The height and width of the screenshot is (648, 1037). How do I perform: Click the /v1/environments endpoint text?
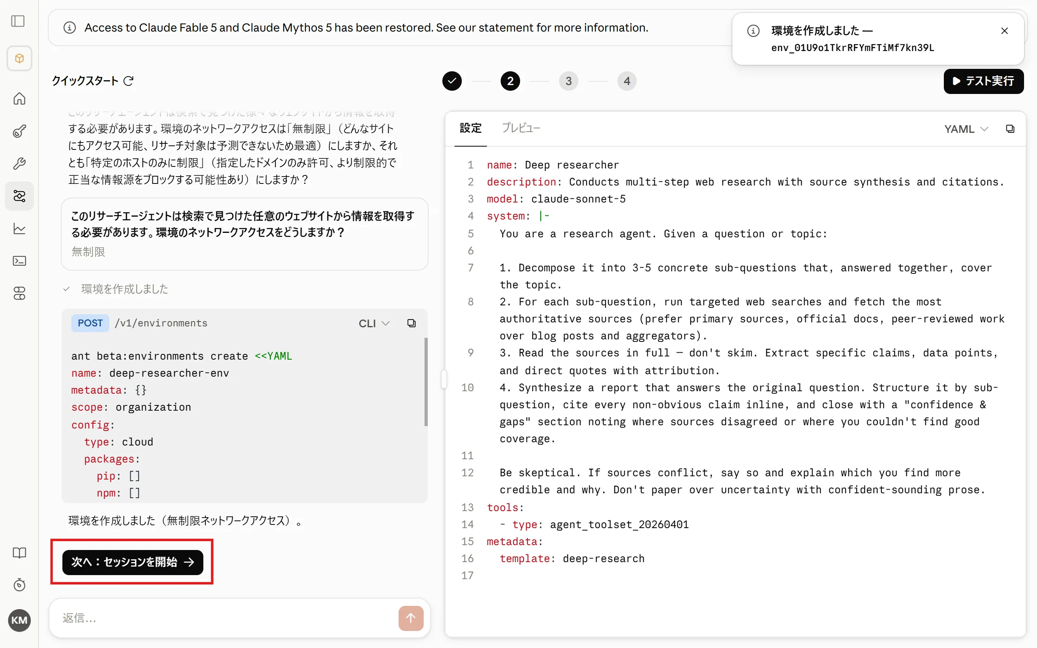click(161, 323)
